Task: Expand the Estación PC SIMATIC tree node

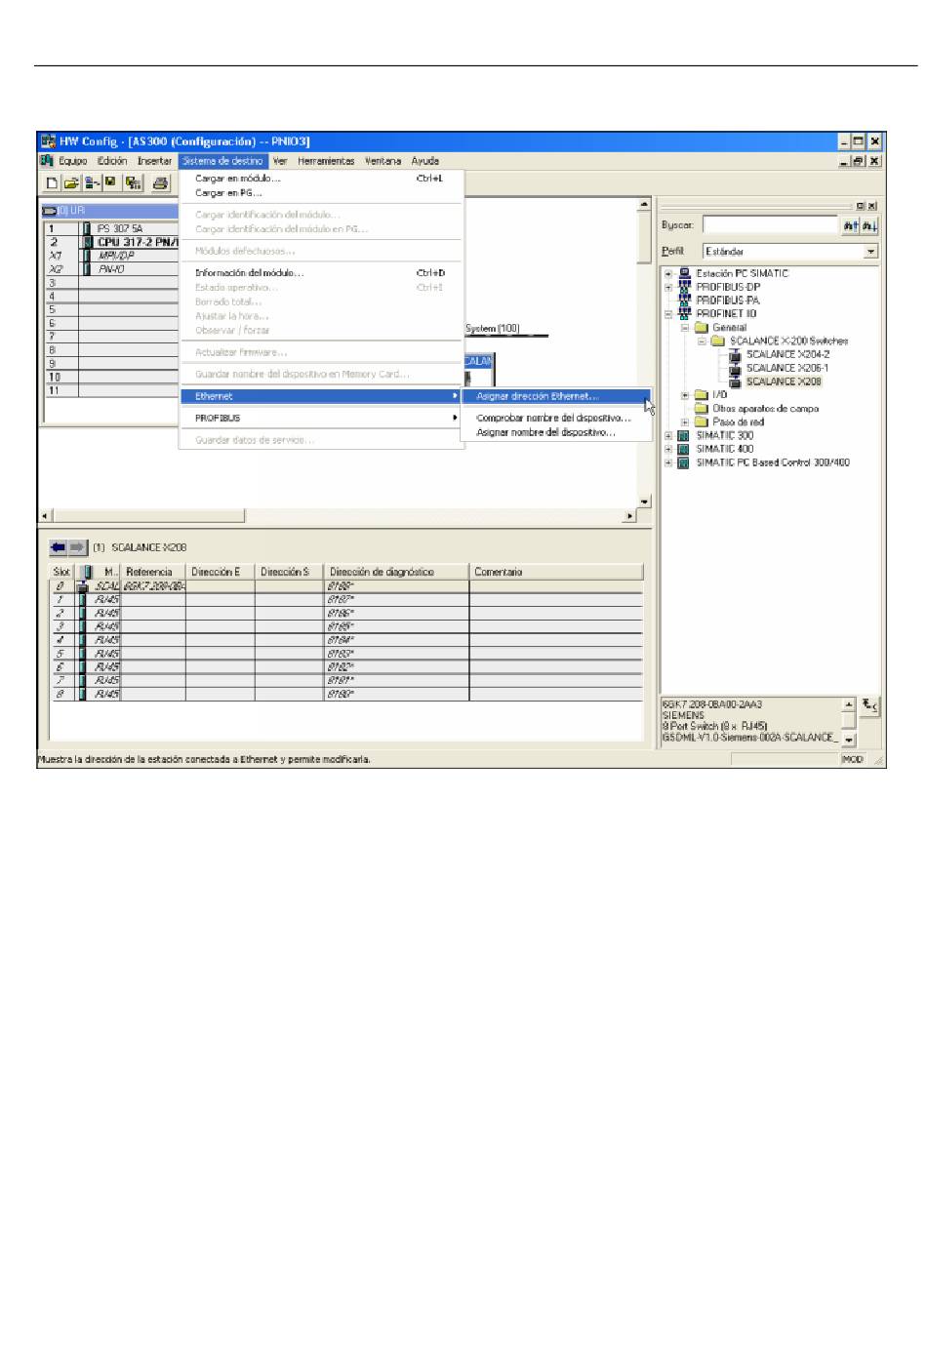Action: click(668, 274)
